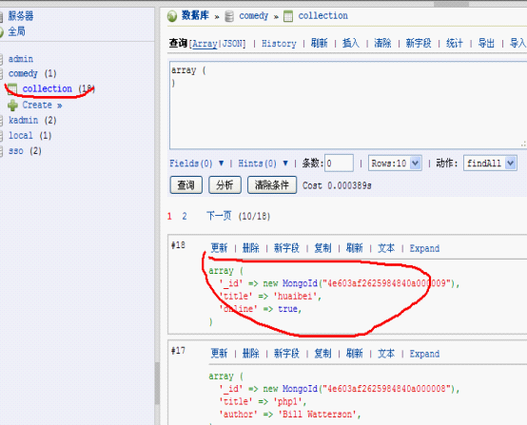
Task: Click the sidebar vertical scrollbar
Action: [x=157, y=383]
